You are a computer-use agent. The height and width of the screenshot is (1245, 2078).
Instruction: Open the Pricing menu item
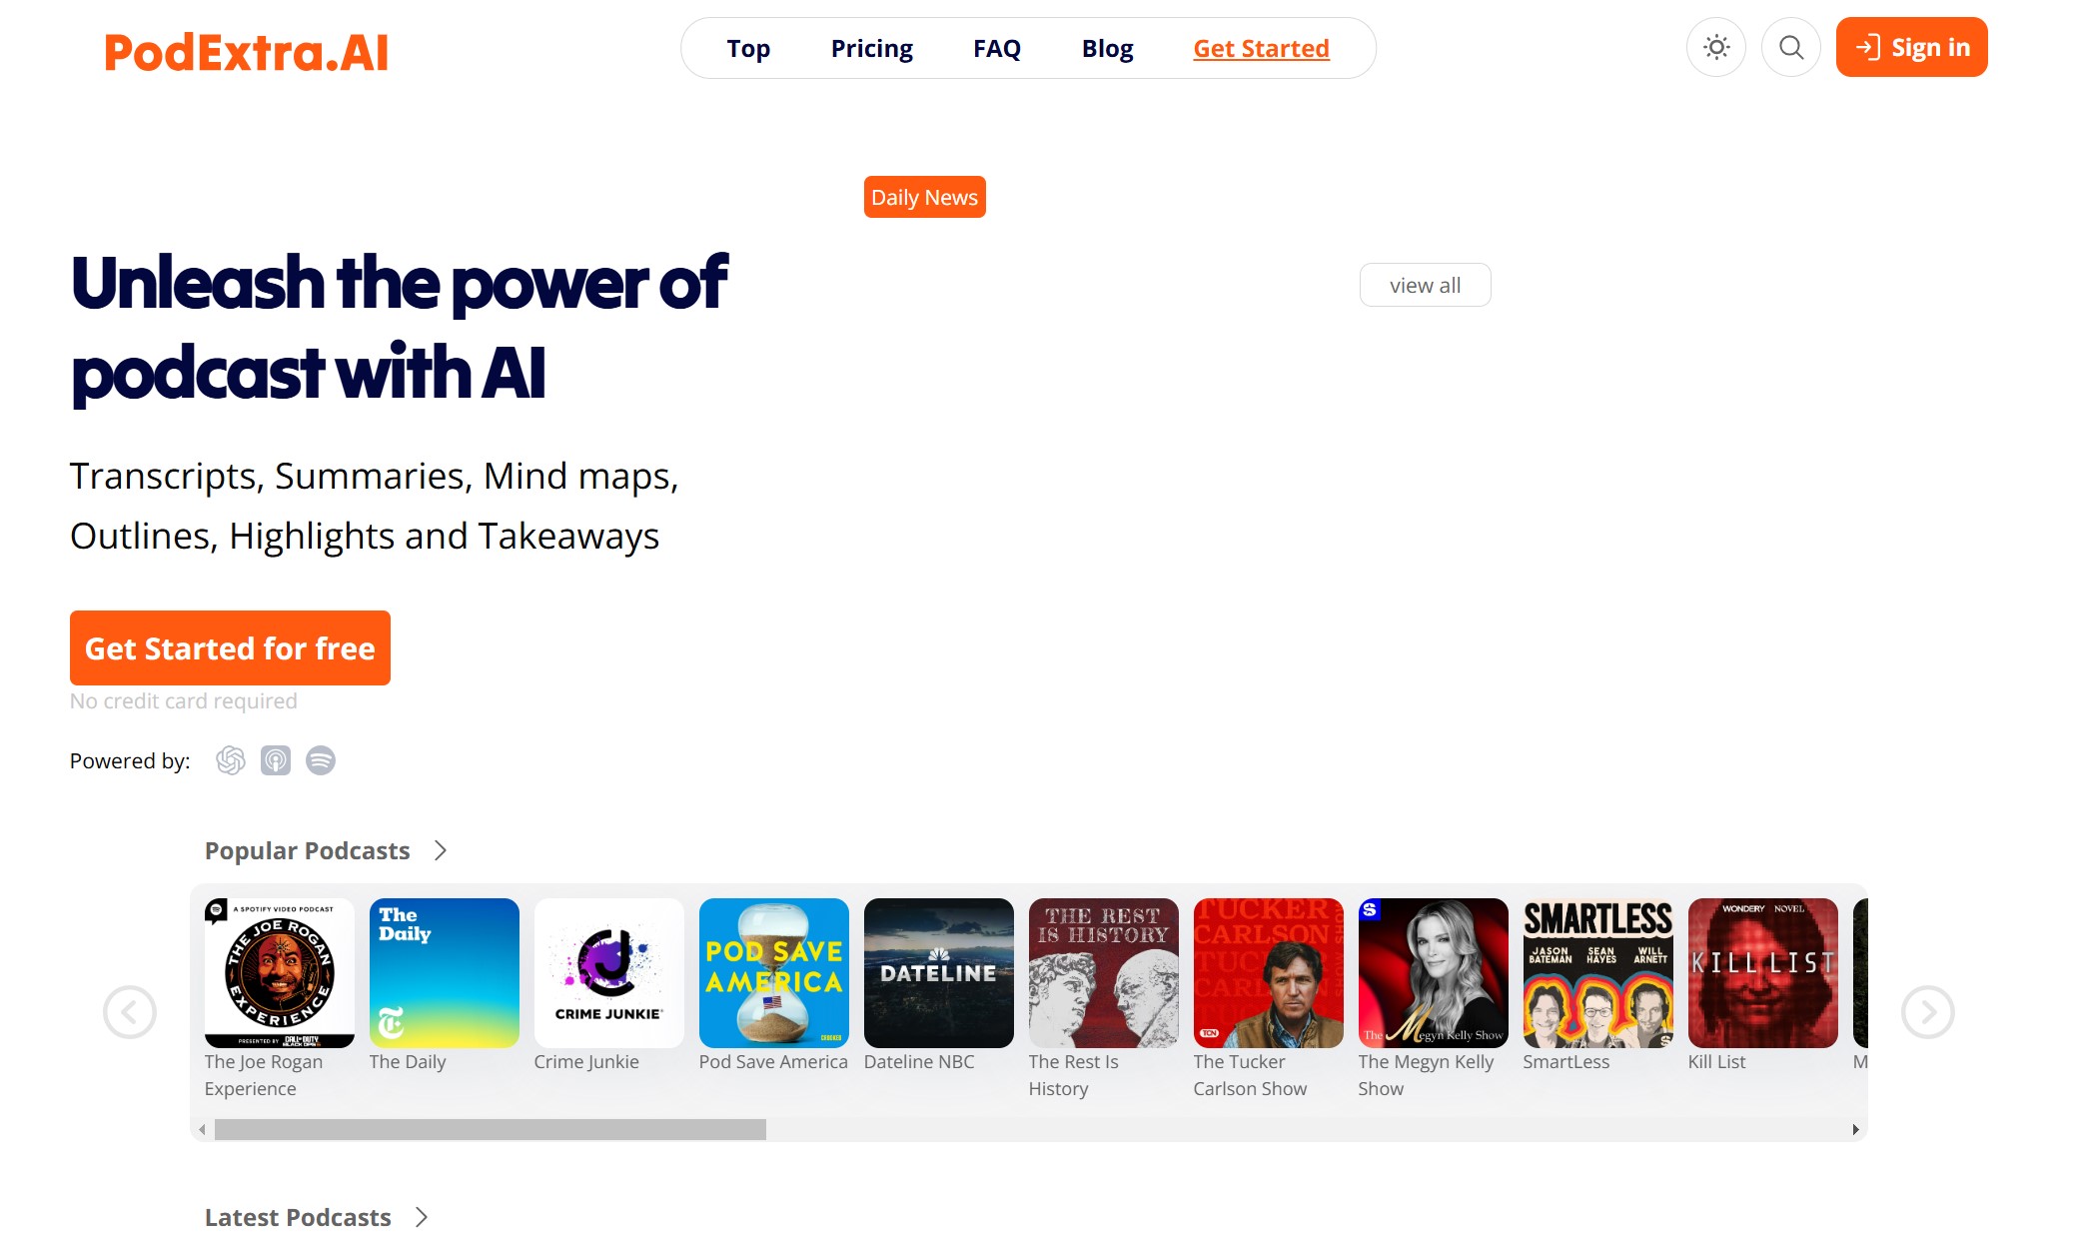click(871, 47)
